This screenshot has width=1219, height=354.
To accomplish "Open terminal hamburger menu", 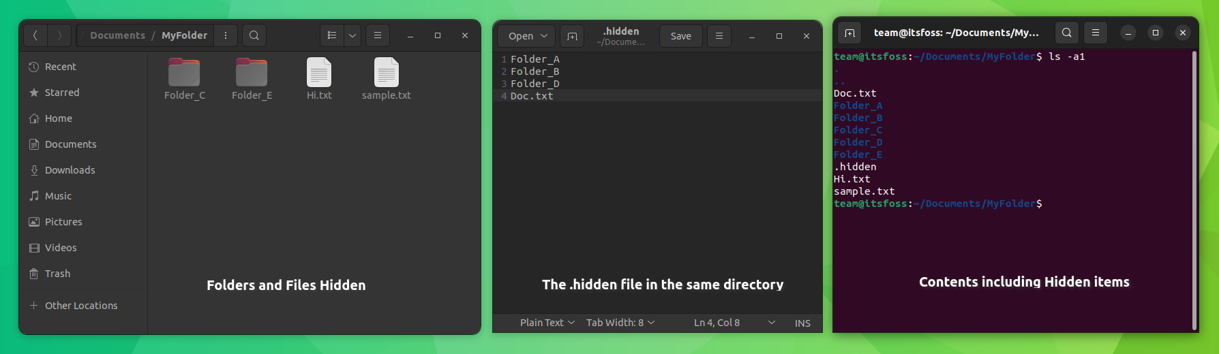I will (x=1096, y=33).
